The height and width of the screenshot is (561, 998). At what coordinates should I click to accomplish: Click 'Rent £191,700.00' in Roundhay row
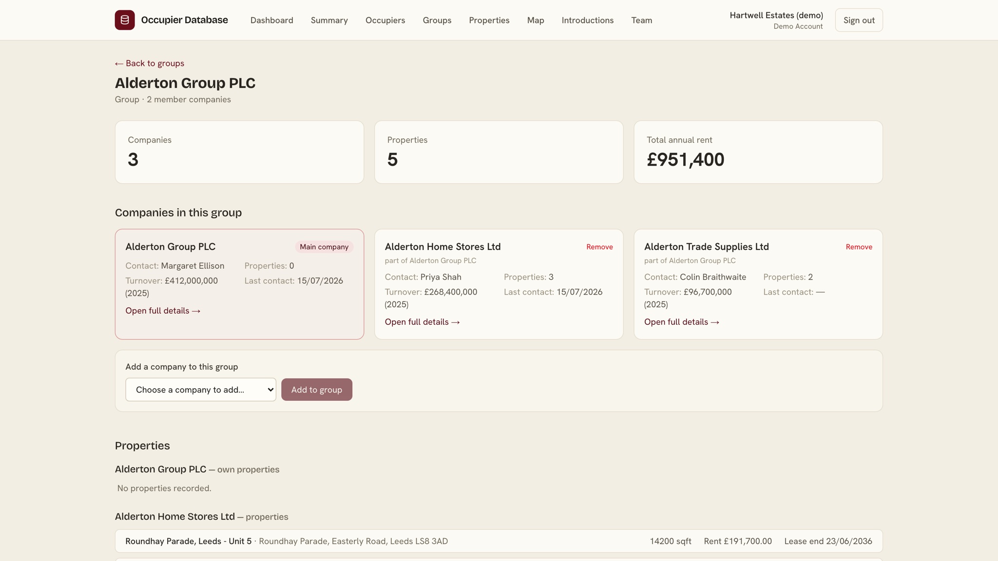[738, 541]
